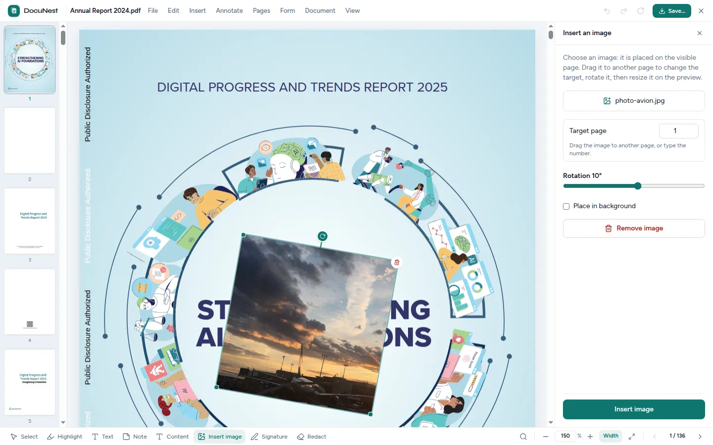Click the document view scroll down arrow
The width and height of the screenshot is (713, 445).
[x=551, y=423]
